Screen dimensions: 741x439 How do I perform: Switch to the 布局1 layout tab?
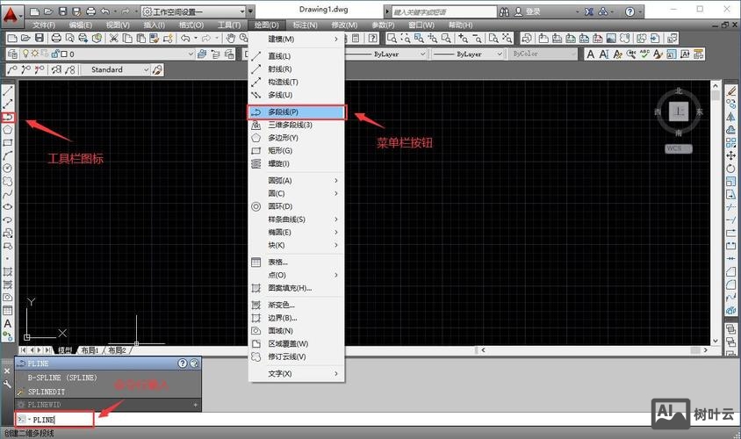pyautogui.click(x=90, y=349)
